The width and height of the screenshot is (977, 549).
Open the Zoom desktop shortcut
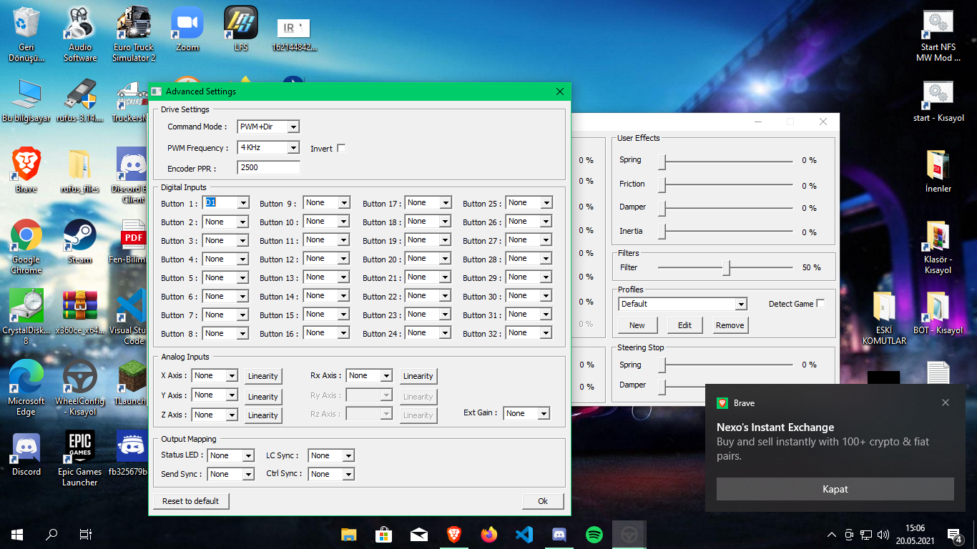(187, 29)
